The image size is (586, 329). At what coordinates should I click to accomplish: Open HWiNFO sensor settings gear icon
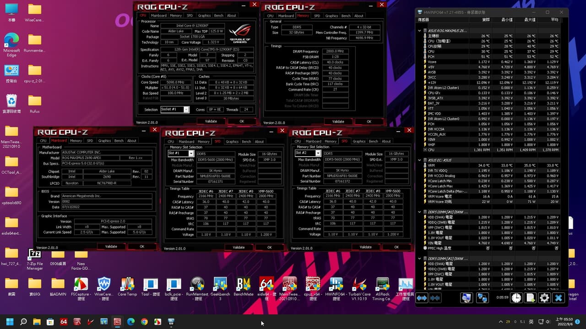click(544, 298)
